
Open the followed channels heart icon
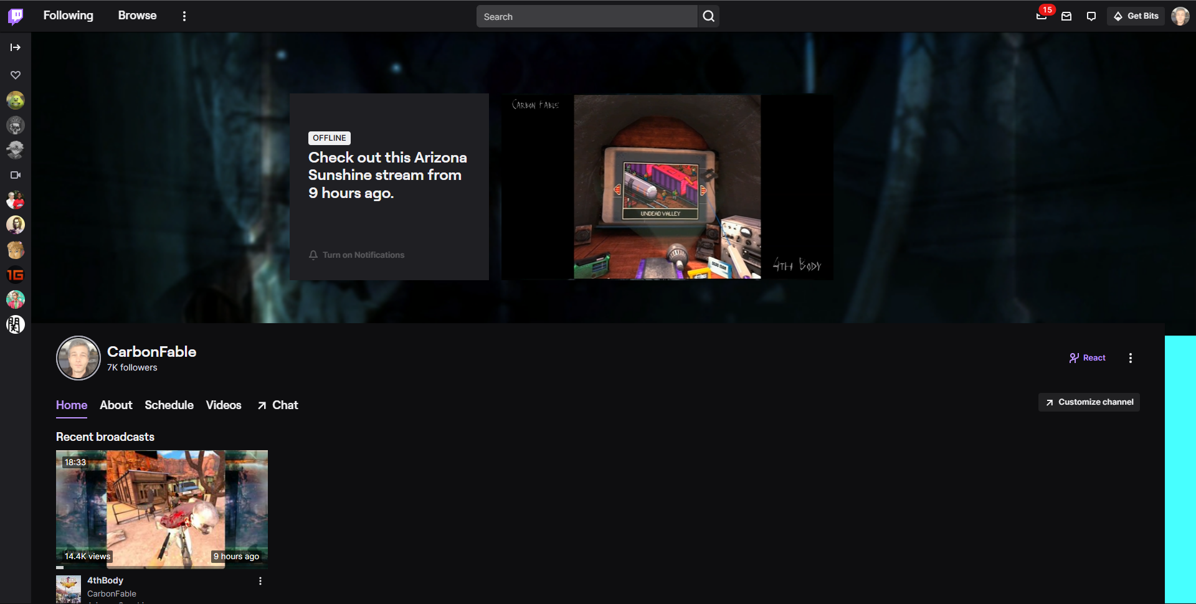tap(16, 75)
